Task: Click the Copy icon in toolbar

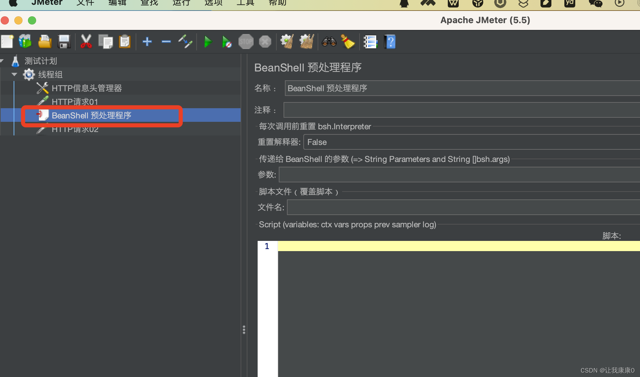Action: [x=106, y=42]
